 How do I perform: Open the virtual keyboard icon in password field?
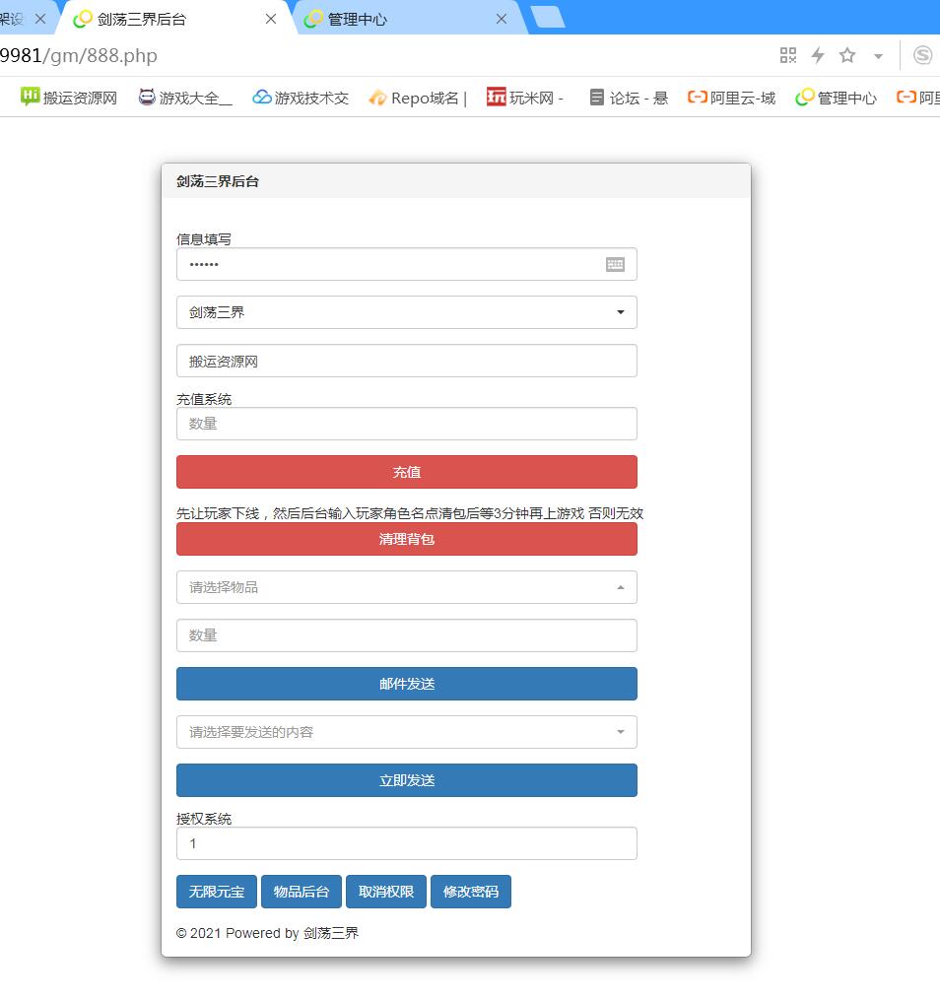click(615, 264)
